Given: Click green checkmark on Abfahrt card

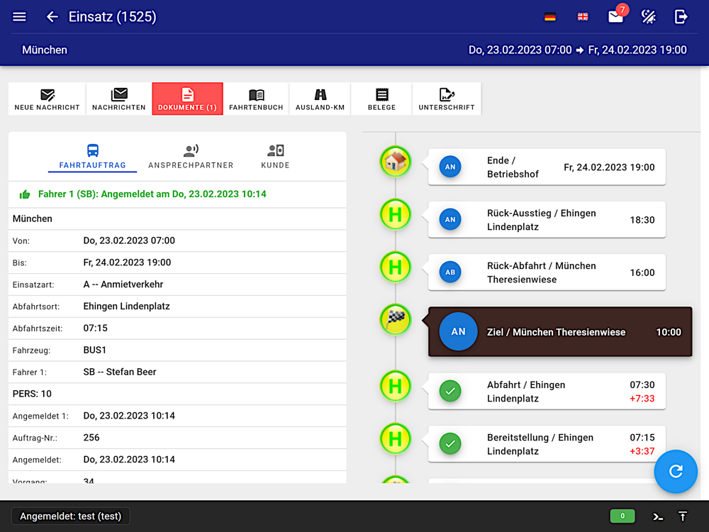Looking at the screenshot, I should [x=450, y=392].
